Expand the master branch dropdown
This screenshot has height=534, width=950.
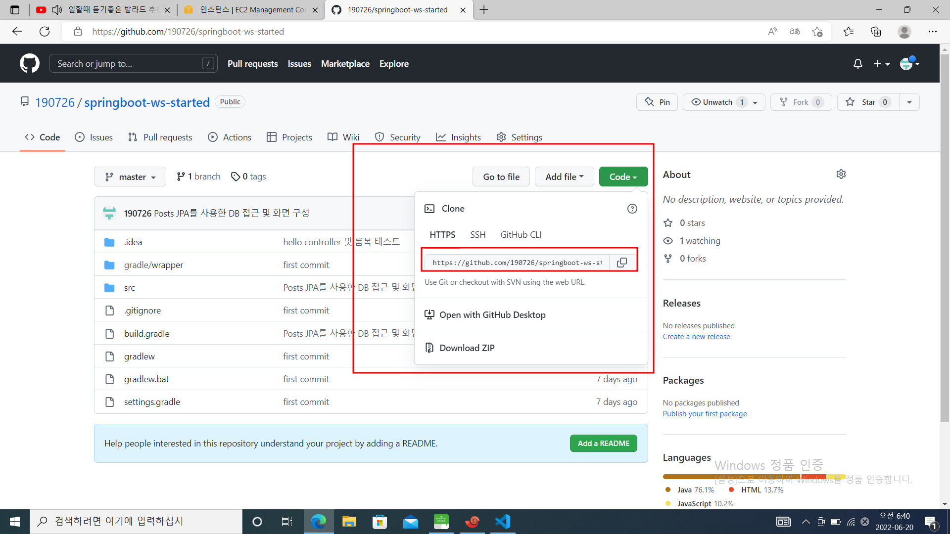130,177
